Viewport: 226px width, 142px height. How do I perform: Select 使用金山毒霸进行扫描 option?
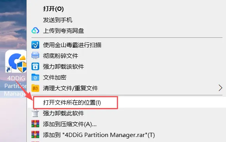coord(72,45)
